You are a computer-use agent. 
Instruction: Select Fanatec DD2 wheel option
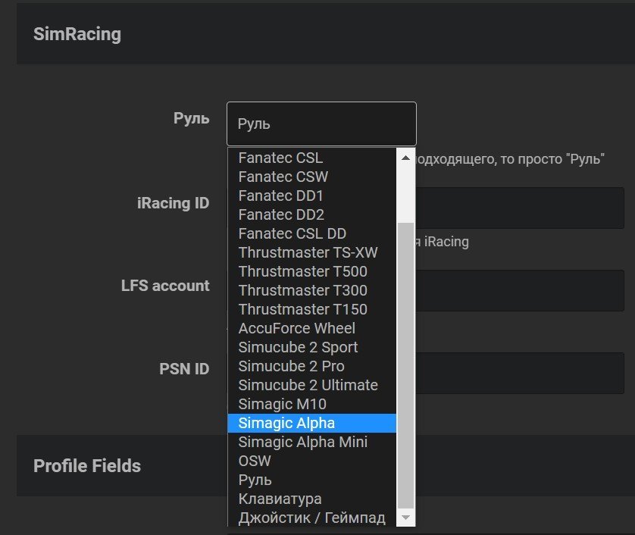(x=281, y=214)
